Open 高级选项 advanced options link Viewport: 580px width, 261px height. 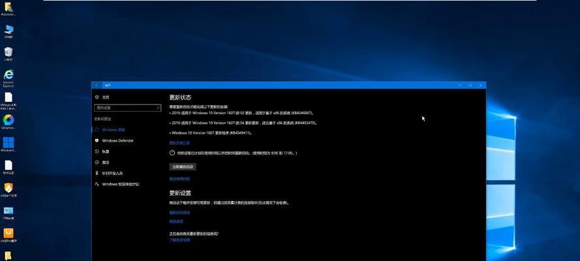coord(176,221)
